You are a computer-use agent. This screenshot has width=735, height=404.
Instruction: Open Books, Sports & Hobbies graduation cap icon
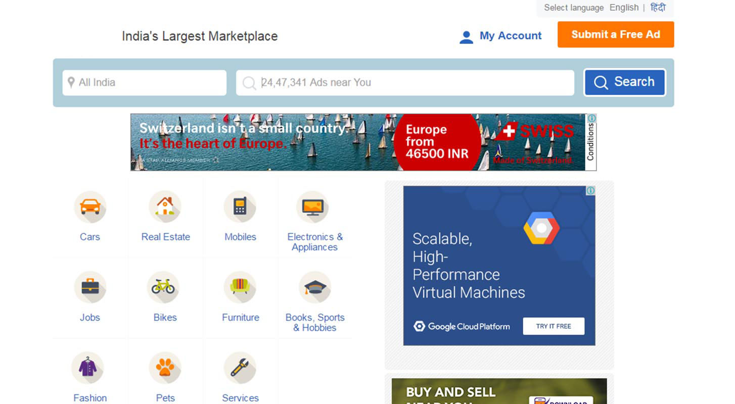(x=315, y=287)
